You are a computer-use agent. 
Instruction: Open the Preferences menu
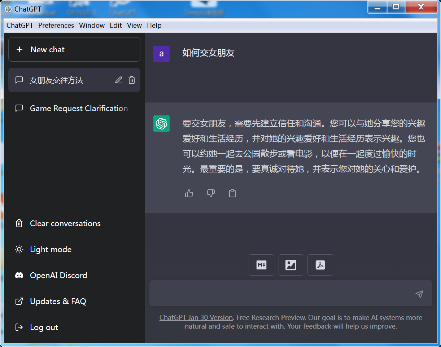56,25
